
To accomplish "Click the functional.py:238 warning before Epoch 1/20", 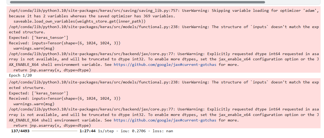I will coord(164,27).
